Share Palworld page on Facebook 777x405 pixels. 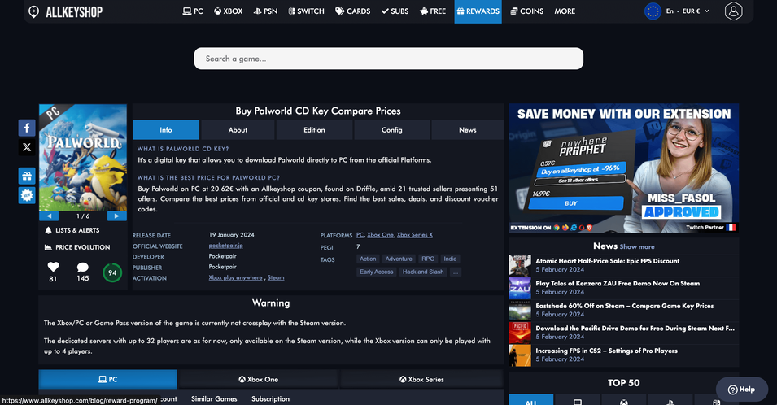click(27, 128)
